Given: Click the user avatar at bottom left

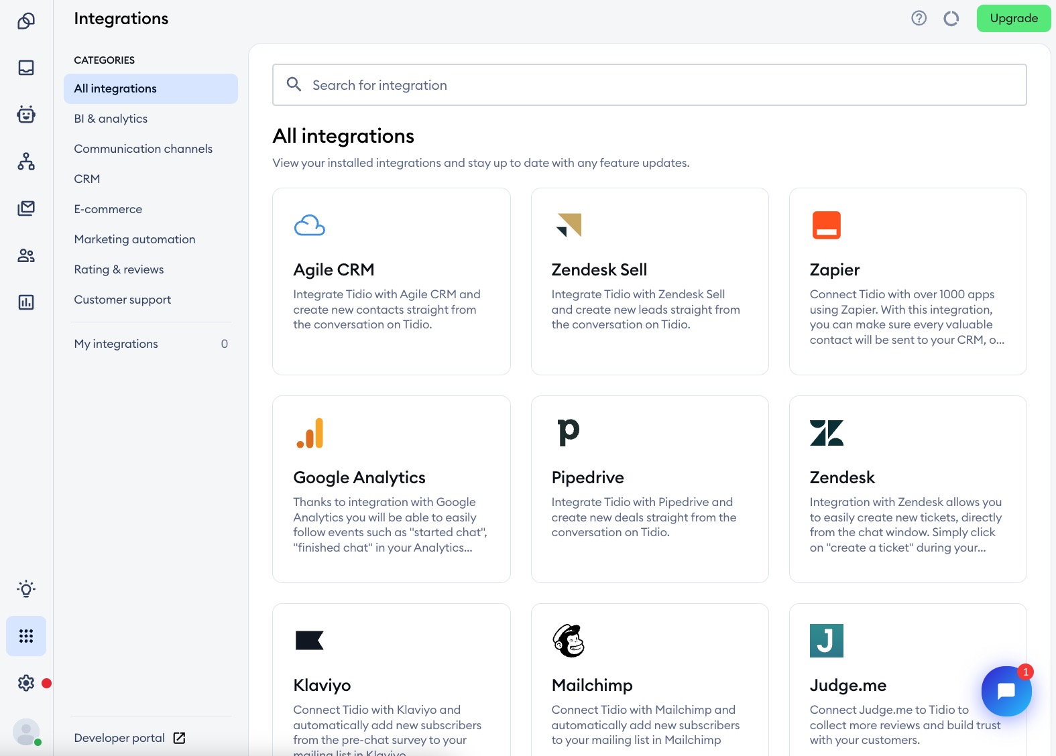Looking at the screenshot, I should tap(26, 732).
